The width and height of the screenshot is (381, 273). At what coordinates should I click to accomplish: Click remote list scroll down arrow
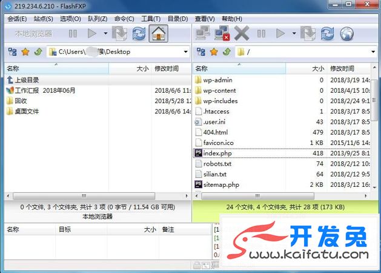(x=374, y=187)
